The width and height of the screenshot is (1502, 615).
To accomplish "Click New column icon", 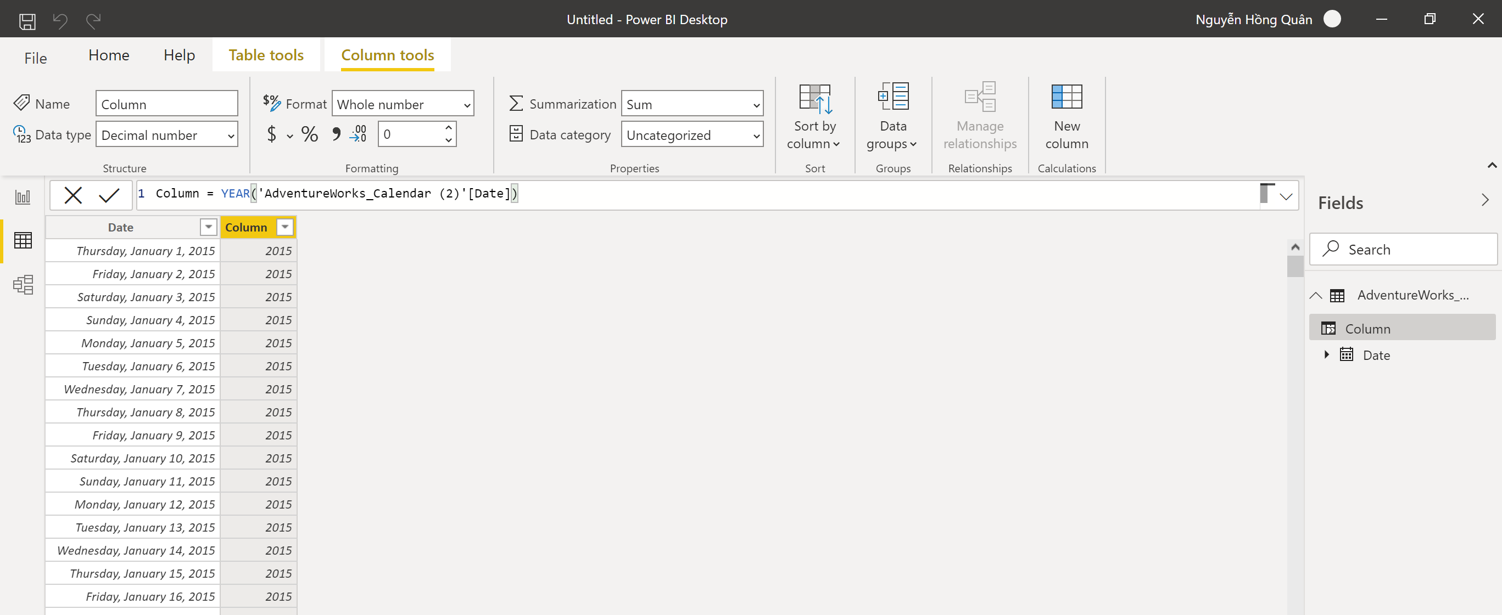I will click(x=1067, y=97).
